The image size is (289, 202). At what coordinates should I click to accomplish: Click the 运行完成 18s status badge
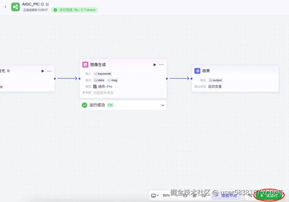point(74,10)
